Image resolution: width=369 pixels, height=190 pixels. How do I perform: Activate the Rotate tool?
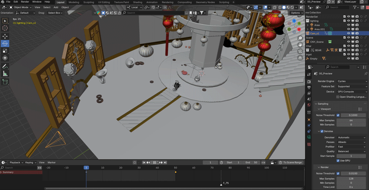pos(5,43)
